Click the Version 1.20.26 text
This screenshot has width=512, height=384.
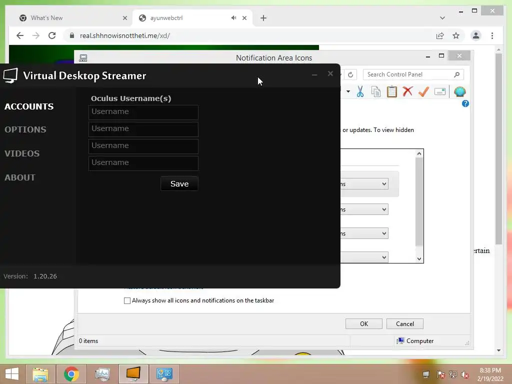(30, 276)
